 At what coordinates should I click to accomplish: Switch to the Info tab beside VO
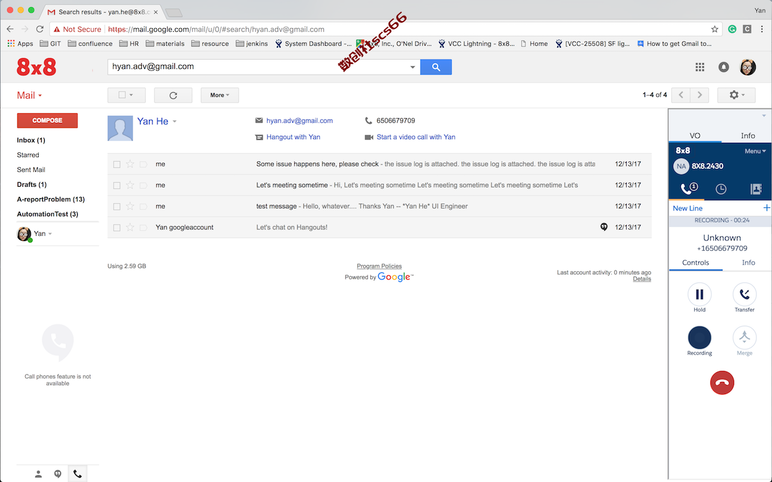coord(748,136)
